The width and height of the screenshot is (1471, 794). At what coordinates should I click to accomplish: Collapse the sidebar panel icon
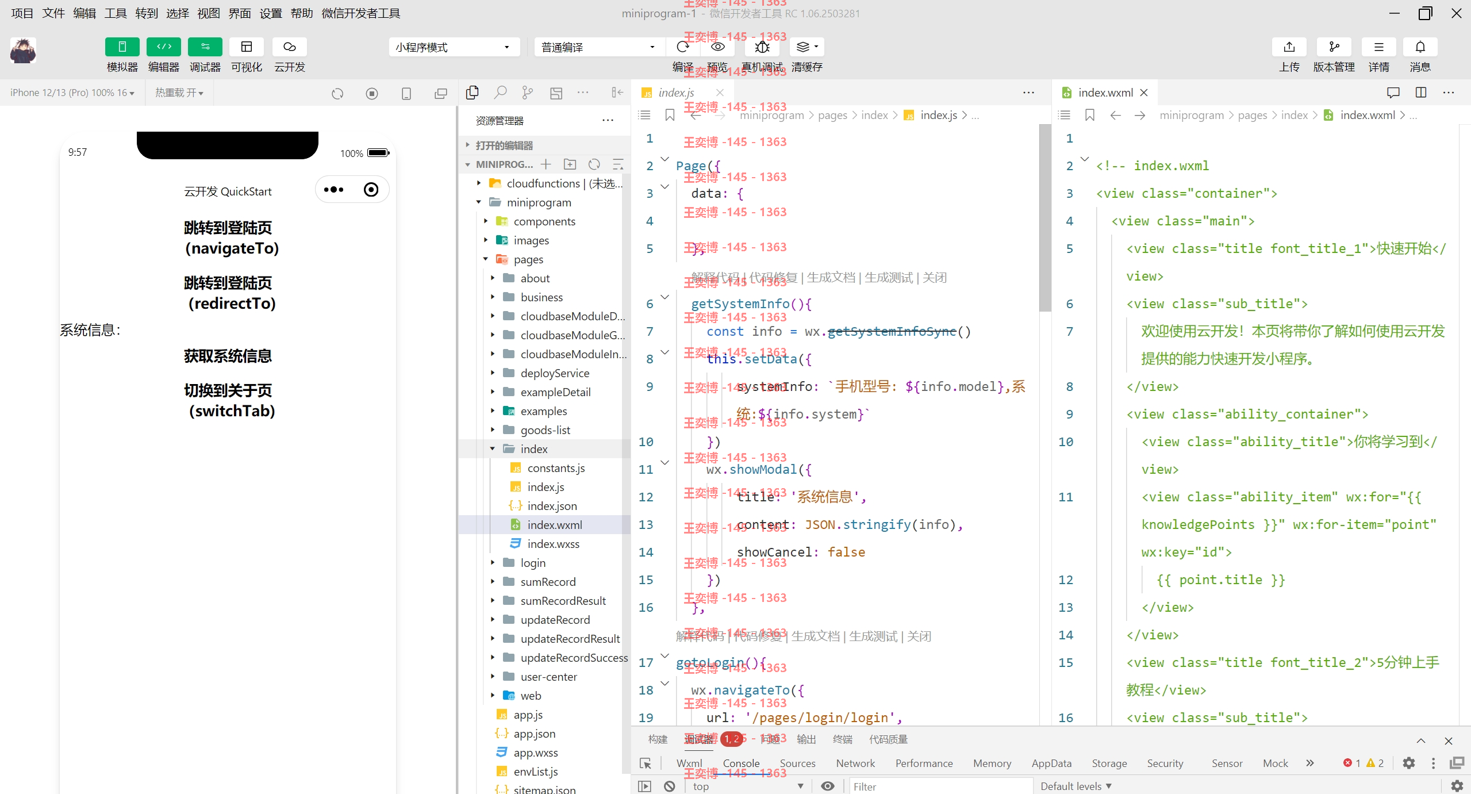coord(617,92)
